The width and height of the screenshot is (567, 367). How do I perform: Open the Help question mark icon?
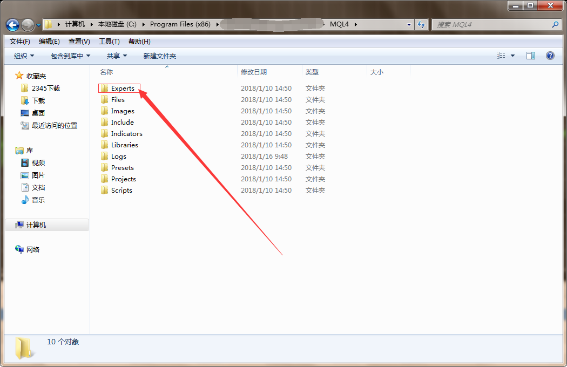coord(550,56)
